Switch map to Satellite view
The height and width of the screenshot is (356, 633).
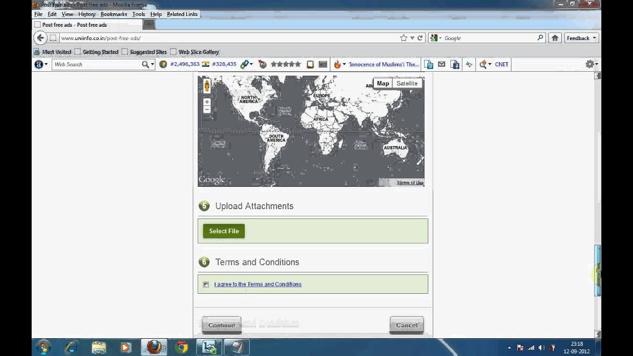pos(407,84)
